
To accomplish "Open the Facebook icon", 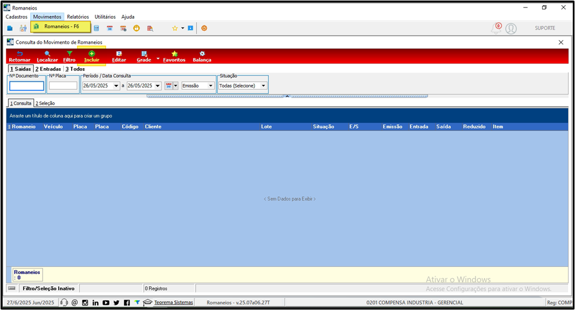I will pos(127,303).
